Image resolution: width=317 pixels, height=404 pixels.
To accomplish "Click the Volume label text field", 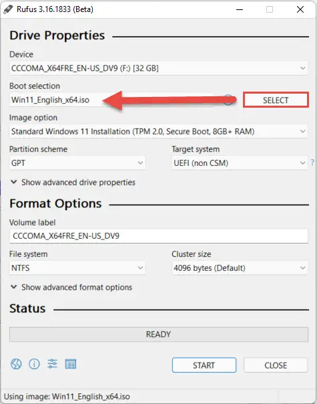I will [x=158, y=236].
